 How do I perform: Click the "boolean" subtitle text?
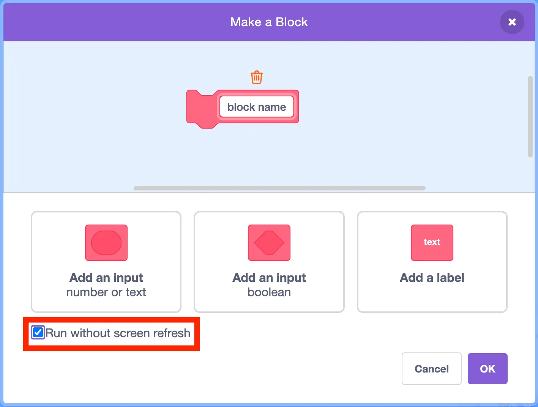coord(269,292)
